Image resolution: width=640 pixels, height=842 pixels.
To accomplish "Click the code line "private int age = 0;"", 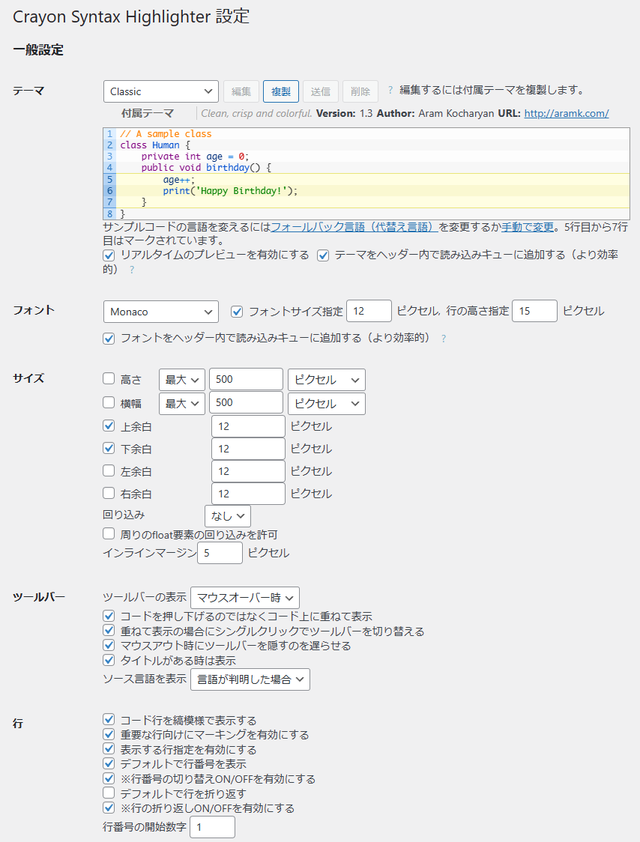I will (x=195, y=157).
